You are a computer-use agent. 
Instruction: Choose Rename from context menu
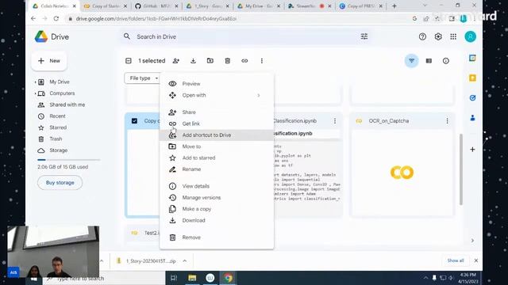click(217, 169)
